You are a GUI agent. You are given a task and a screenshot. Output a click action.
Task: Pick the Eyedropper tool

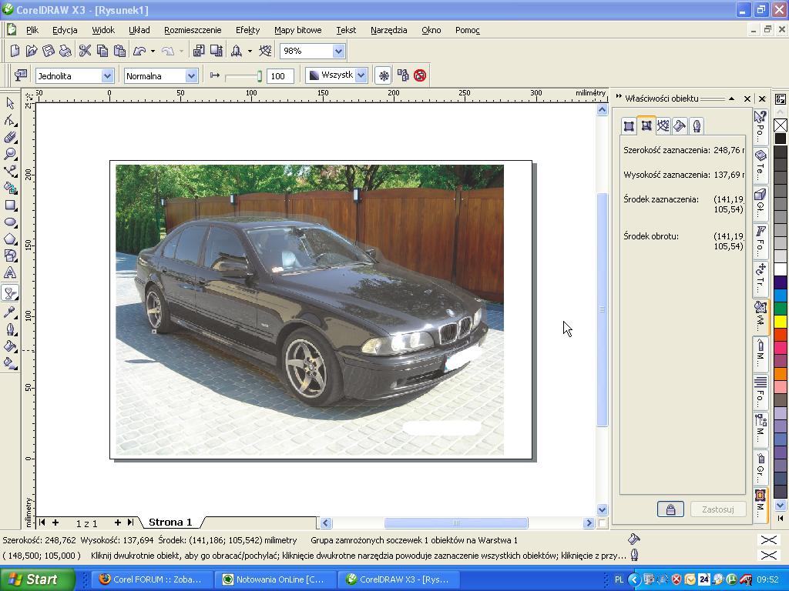point(10,312)
